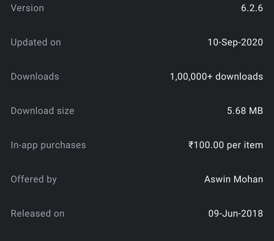Click the Version label
The image size is (274, 241).
pos(27,8)
